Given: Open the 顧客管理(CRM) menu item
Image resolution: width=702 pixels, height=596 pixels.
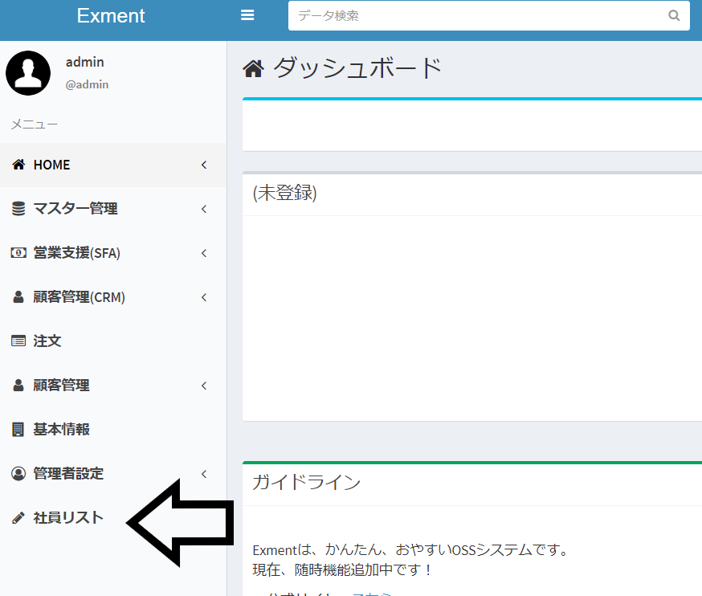Looking at the screenshot, I should (x=113, y=297).
